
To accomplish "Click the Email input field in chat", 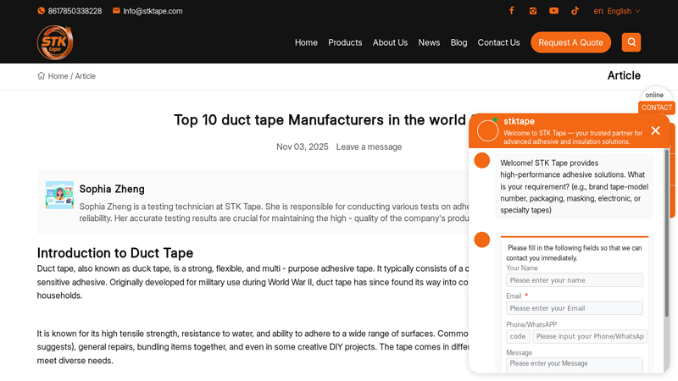I will click(x=575, y=308).
